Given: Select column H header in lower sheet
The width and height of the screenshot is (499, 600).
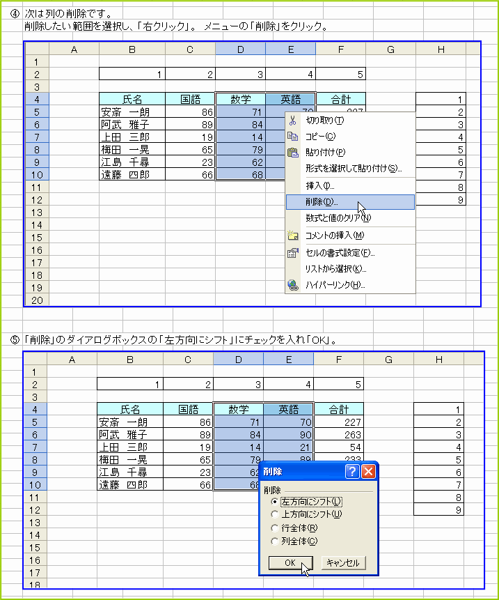Looking at the screenshot, I should pos(438,360).
